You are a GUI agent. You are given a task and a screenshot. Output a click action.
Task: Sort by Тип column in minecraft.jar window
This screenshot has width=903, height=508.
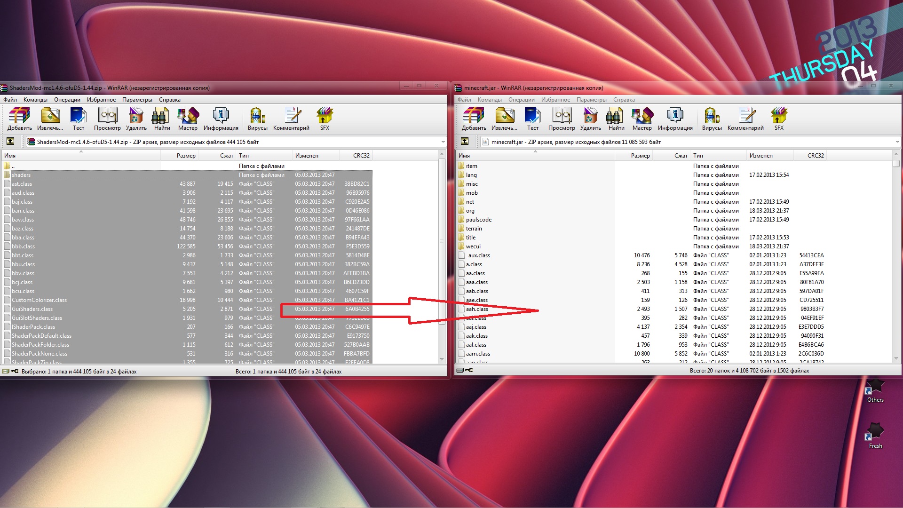pos(718,155)
